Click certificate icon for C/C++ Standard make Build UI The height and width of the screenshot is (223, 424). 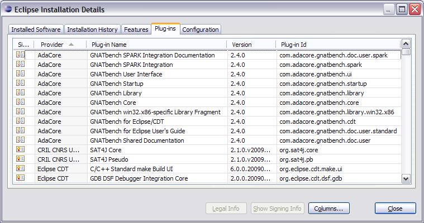pos(20,168)
